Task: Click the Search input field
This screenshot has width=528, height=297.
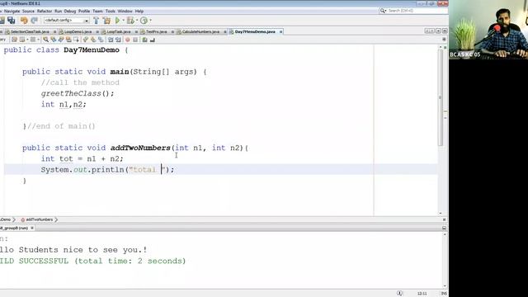Action: click(417, 11)
